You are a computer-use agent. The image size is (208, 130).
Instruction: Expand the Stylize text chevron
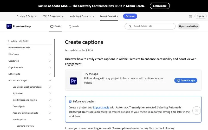(x=50, y=93)
